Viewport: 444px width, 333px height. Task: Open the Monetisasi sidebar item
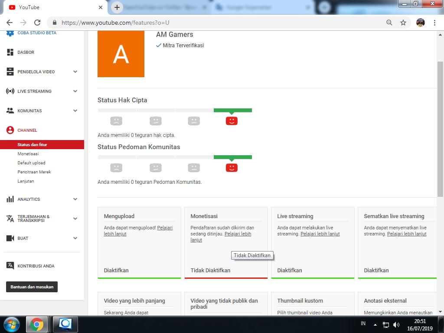(x=28, y=154)
